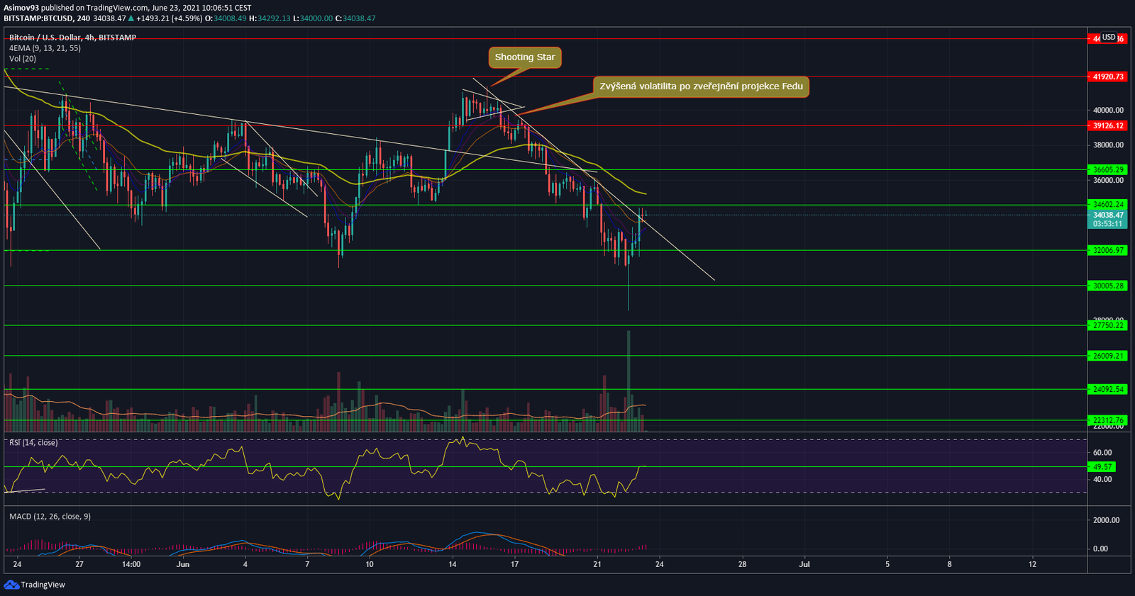Click the Asimov93 author name in header
Image resolution: width=1135 pixels, height=596 pixels.
tap(21, 8)
